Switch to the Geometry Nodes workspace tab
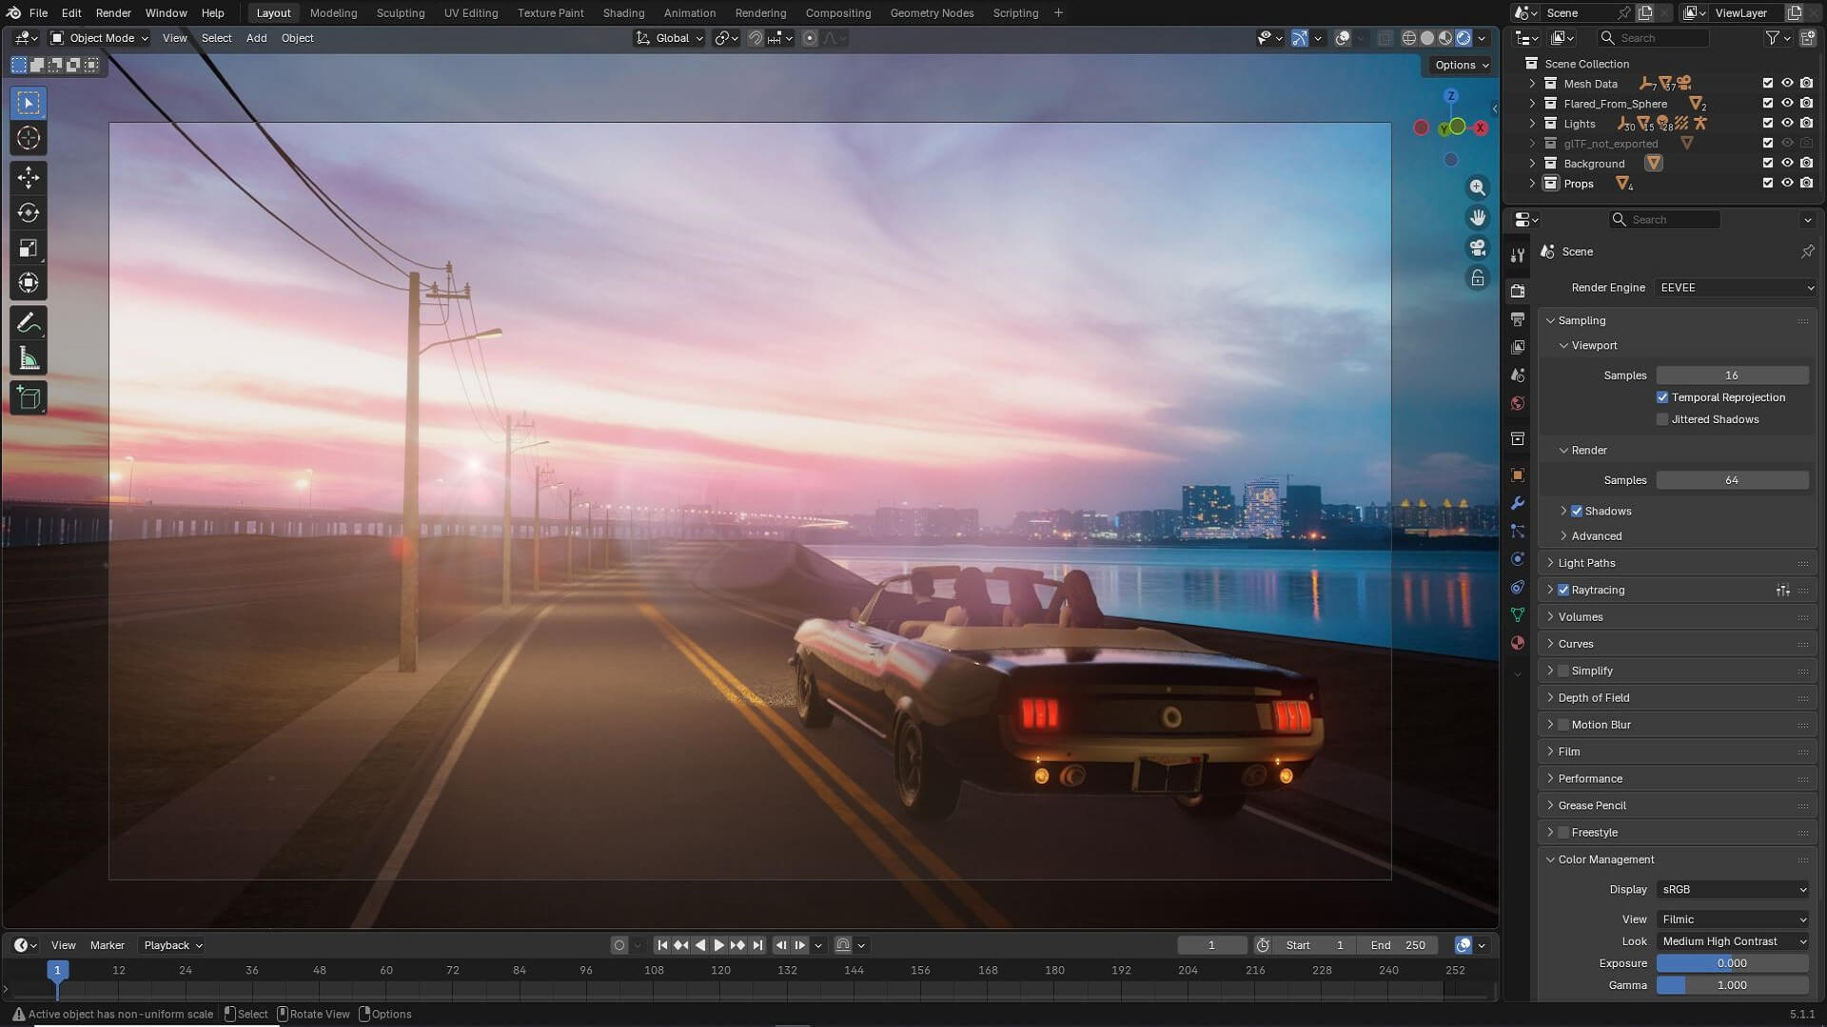The width and height of the screenshot is (1827, 1027). point(932,13)
